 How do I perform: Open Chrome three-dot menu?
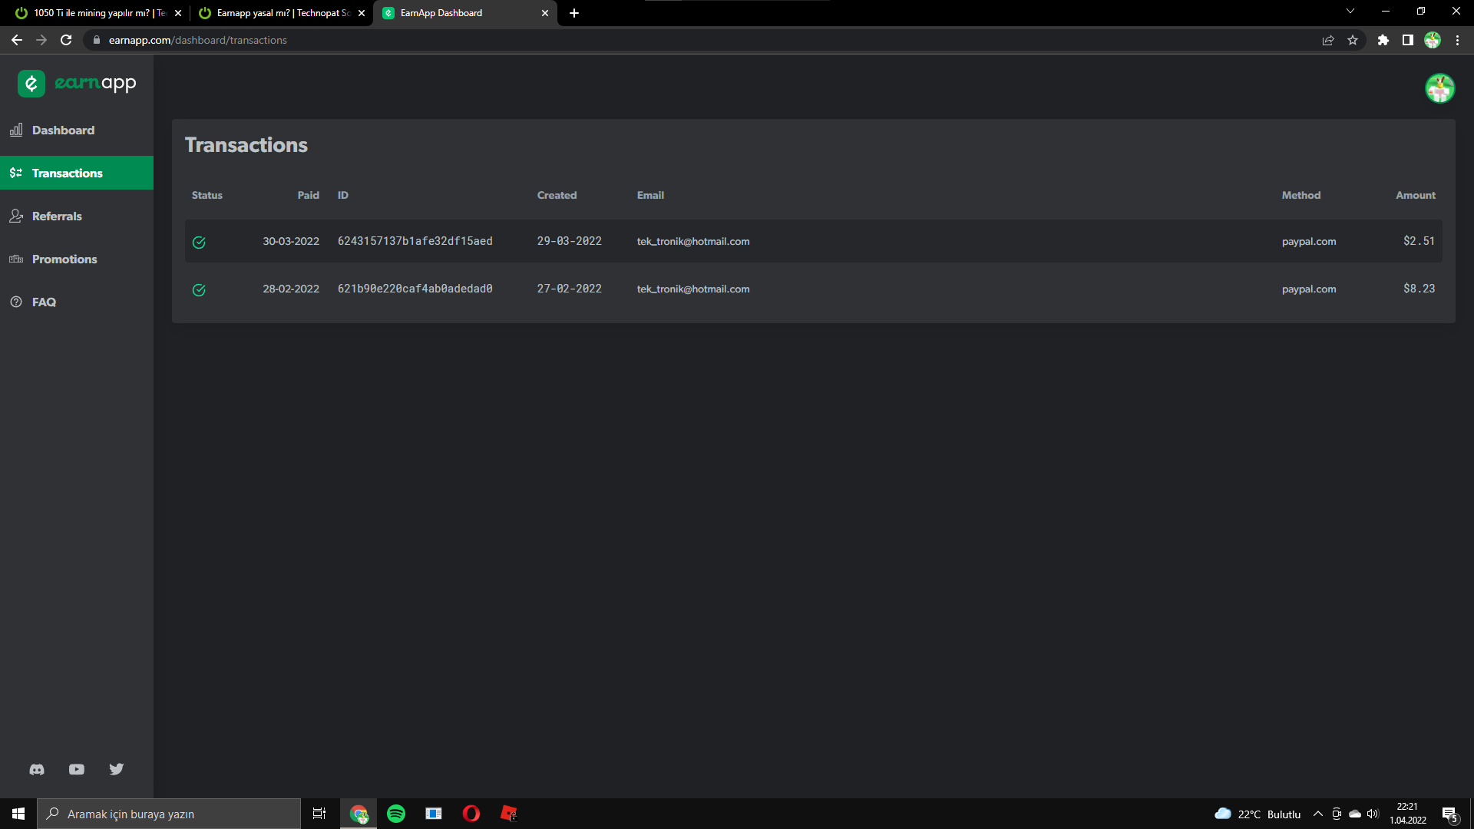(1457, 40)
